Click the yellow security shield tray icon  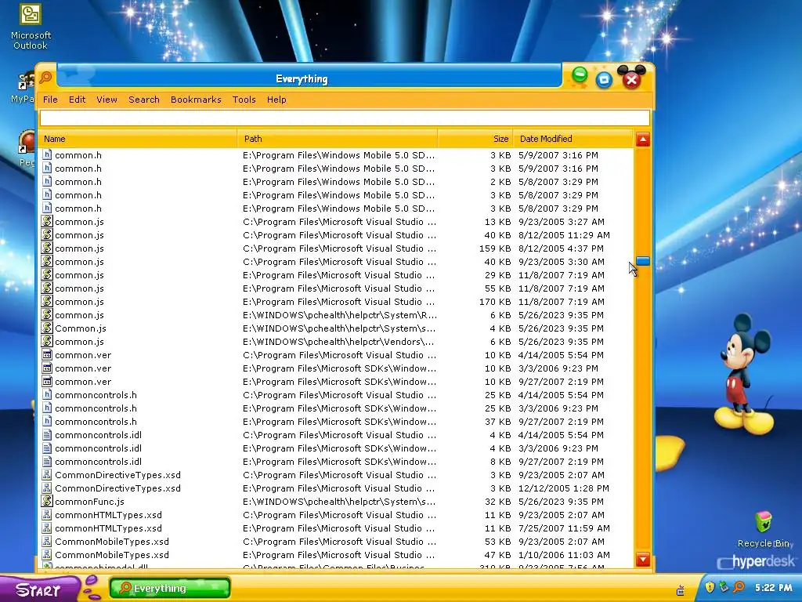tap(710, 587)
